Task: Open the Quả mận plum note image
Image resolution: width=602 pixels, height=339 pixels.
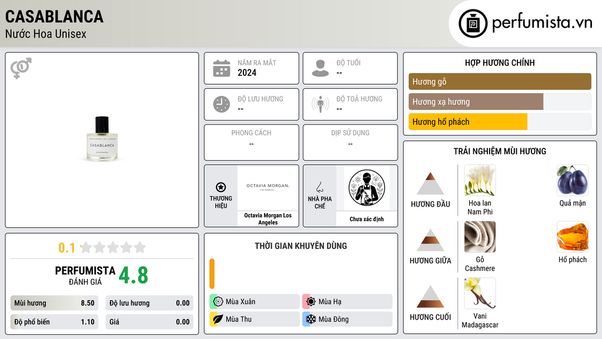Action: click(573, 180)
